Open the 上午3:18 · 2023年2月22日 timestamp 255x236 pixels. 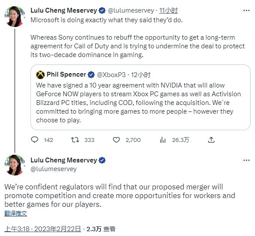click(x=43, y=229)
